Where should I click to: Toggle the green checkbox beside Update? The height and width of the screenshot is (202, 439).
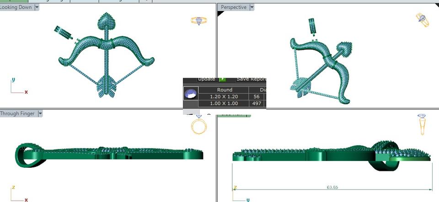222,80
